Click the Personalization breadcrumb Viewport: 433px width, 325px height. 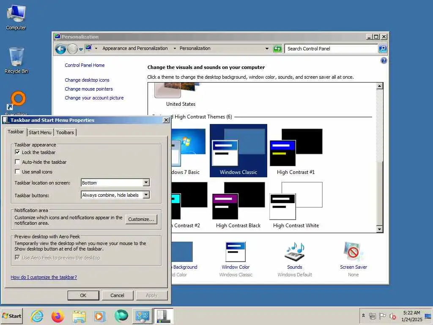click(x=195, y=48)
